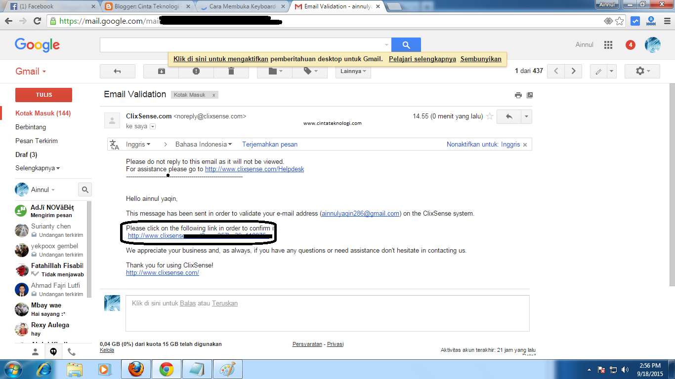Open the clixsense Helpdesk link
This screenshot has width=675, height=379.
pyautogui.click(x=254, y=169)
